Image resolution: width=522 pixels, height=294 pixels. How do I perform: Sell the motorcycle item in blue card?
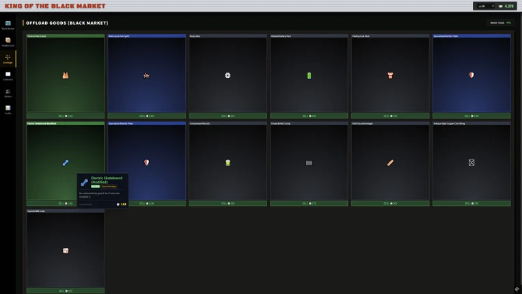(146, 116)
